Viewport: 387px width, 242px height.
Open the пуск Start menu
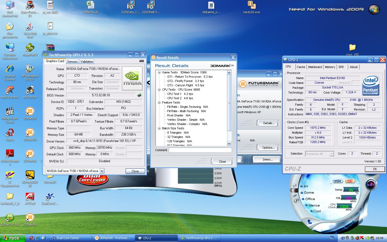[13, 238]
